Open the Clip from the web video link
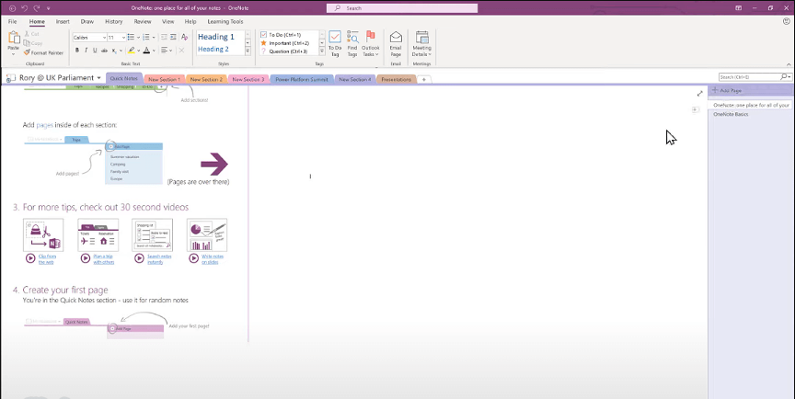Viewport: 795px width, 399px height. pyautogui.click(x=47, y=259)
